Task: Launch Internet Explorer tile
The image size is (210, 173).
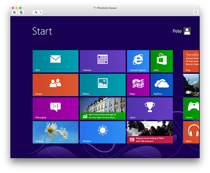Action: [138, 61]
